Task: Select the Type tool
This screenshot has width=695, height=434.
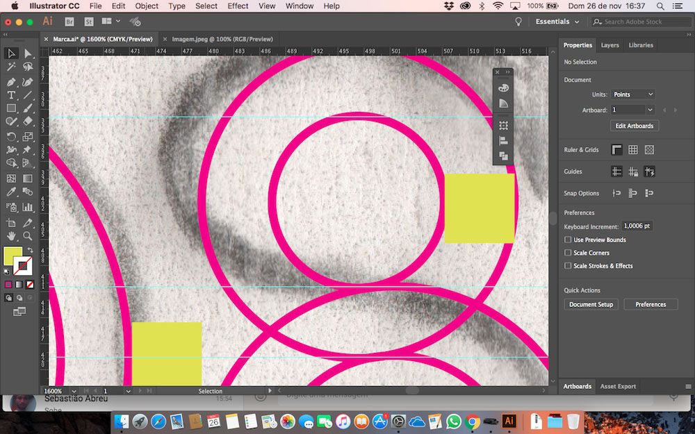Action: pos(11,95)
